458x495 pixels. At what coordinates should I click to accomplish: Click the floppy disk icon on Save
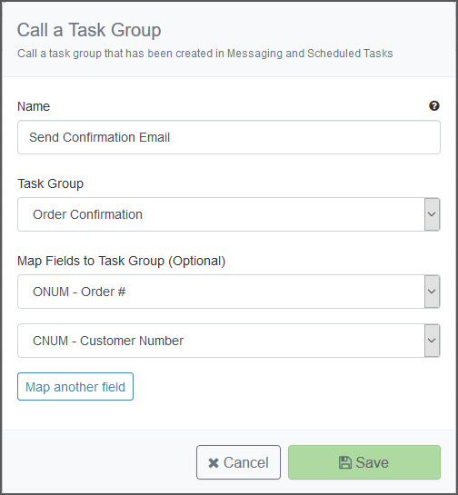[x=345, y=462]
